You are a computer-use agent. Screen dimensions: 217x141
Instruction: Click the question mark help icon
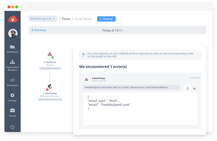[83, 55]
